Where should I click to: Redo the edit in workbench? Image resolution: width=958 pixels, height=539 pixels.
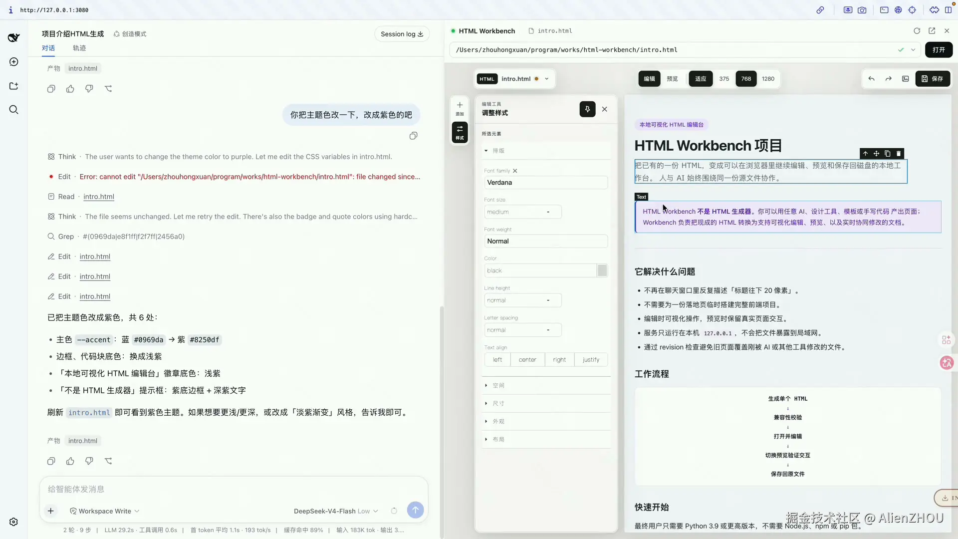pyautogui.click(x=888, y=79)
